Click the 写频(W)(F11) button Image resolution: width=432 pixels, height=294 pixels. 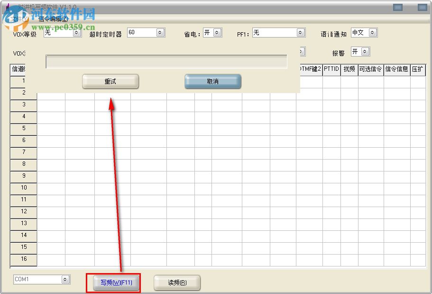point(116,283)
